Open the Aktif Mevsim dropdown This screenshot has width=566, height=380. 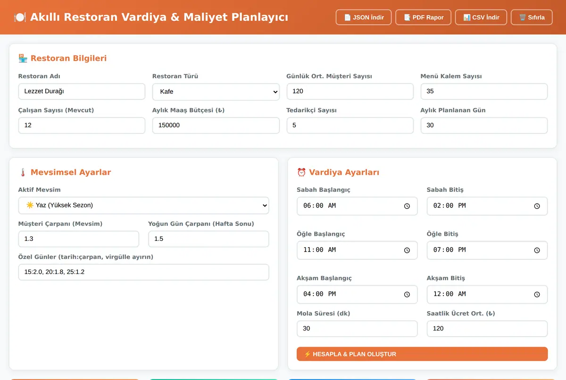click(x=144, y=205)
